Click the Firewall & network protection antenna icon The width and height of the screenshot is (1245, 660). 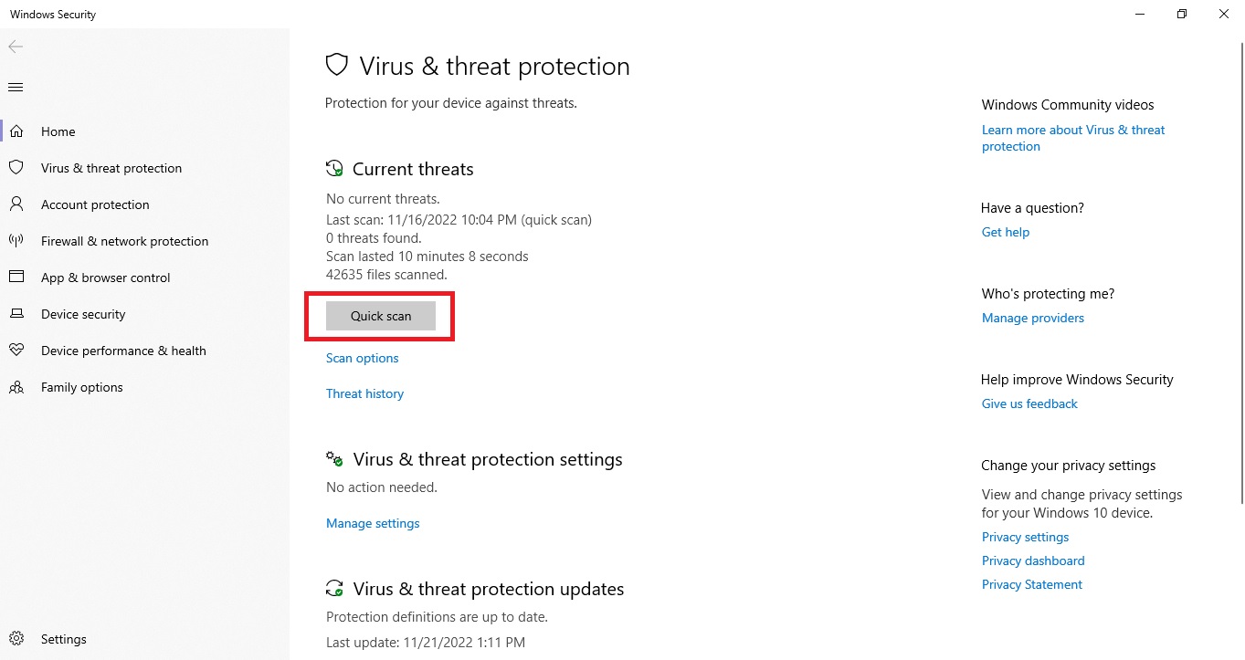[x=16, y=241]
